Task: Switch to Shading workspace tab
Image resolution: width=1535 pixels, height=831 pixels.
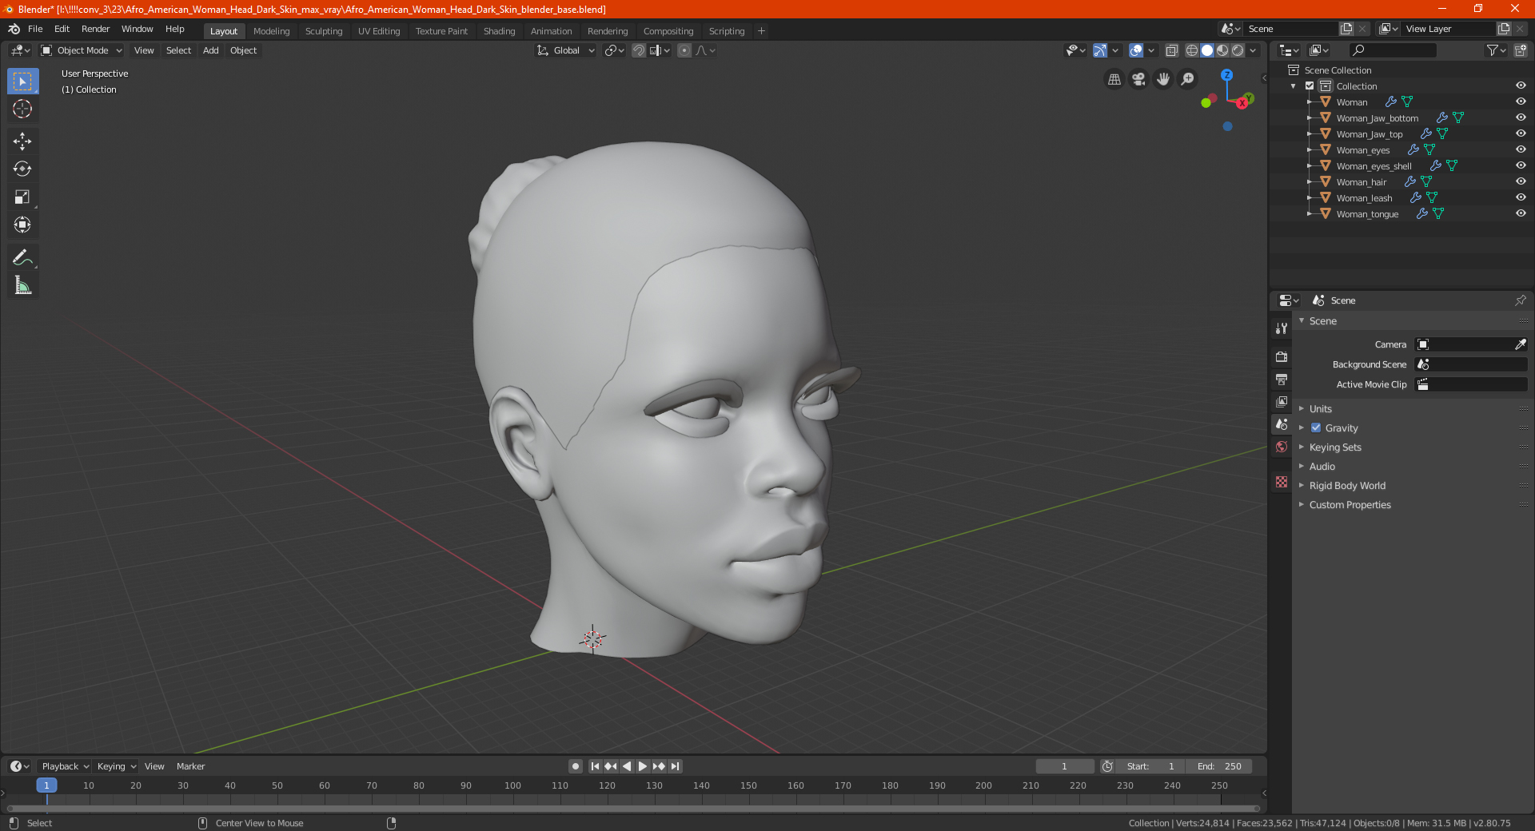Action: click(499, 31)
